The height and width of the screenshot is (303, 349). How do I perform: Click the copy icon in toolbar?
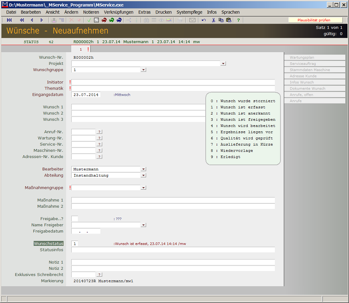pos(221,20)
